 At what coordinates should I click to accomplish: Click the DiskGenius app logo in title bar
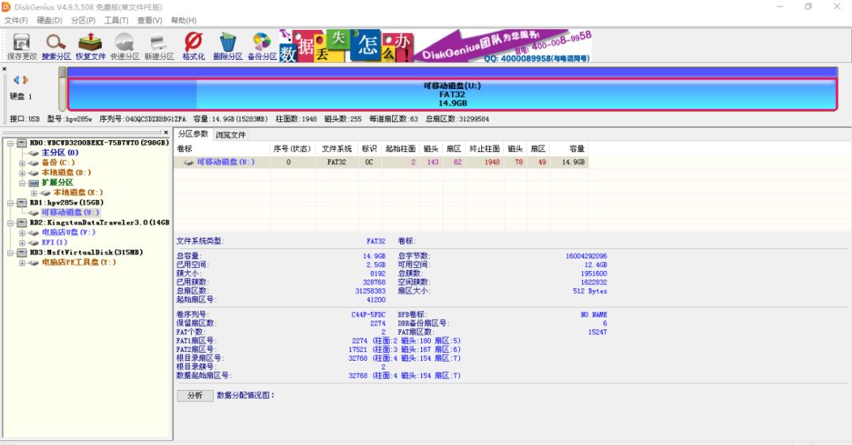(x=6, y=6)
